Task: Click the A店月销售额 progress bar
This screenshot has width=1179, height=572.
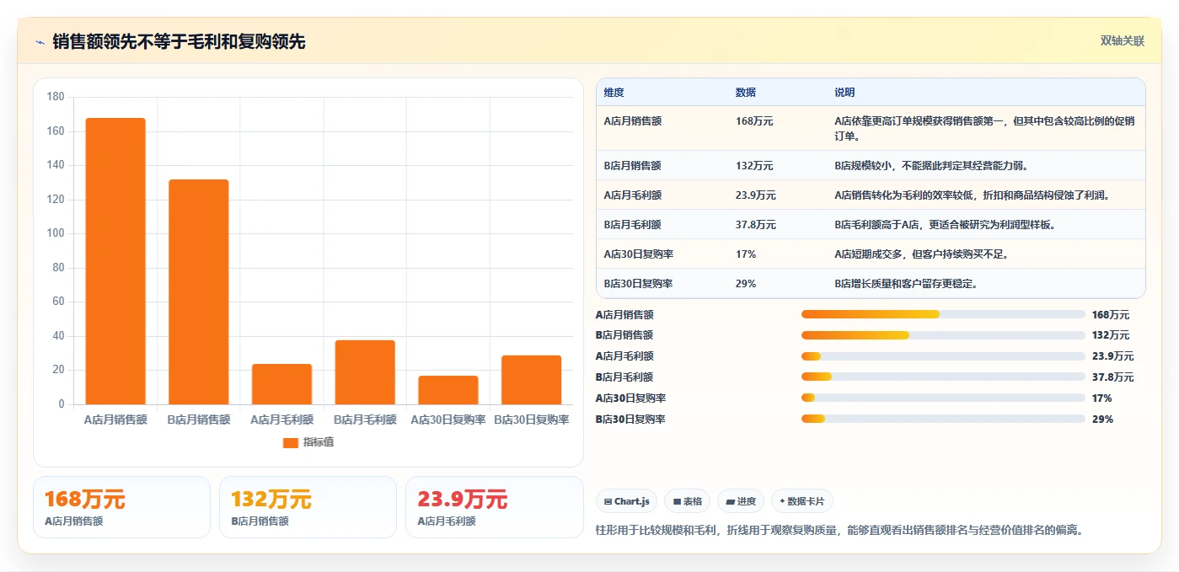Action: (943, 314)
